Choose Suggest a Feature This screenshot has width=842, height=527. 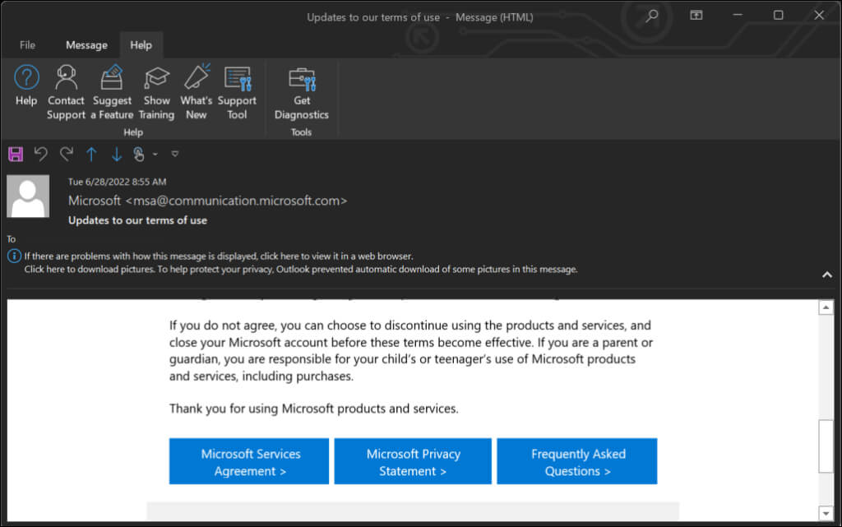tap(112, 92)
